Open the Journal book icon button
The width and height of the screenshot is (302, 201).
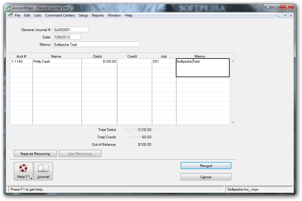click(43, 171)
